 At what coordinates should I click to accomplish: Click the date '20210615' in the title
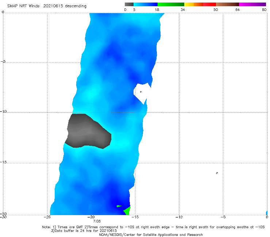tap(53, 6)
